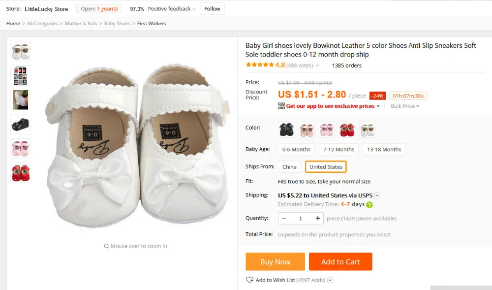Click the QR code app icon
Viewport: 492px width, 290px height.
[281, 106]
